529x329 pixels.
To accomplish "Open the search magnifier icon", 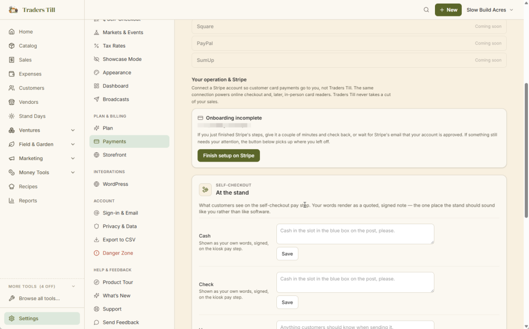I will (x=426, y=10).
